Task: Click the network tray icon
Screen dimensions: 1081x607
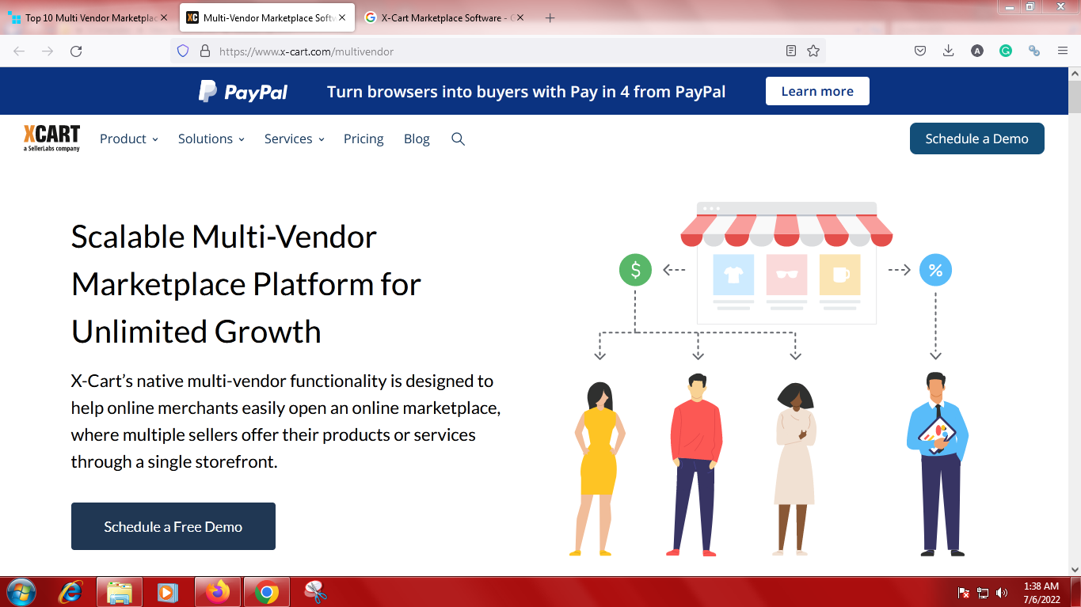Action: tap(983, 593)
